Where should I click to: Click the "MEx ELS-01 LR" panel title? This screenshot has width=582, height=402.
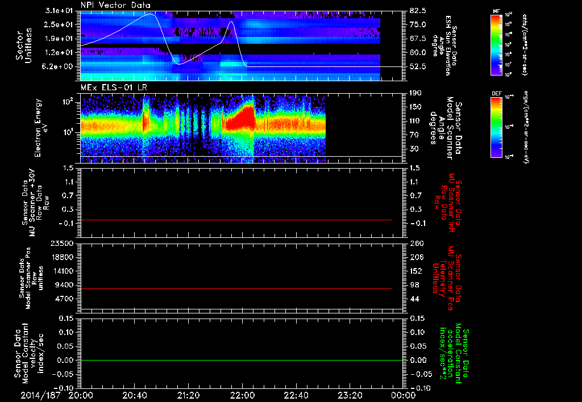[114, 88]
